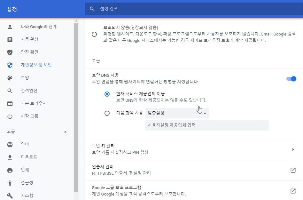Open the 모양 settings page
This screenshot has width=303, height=200.
25,78
